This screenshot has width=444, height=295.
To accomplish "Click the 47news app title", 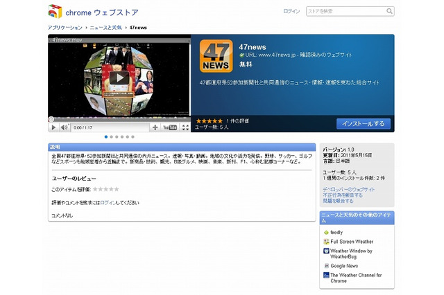I will 253,47.
